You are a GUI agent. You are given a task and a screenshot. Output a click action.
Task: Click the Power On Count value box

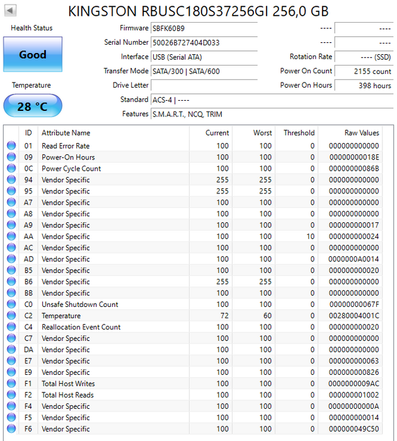point(364,71)
